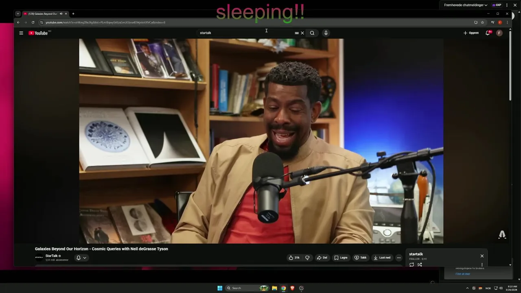This screenshot has width=521, height=293.
Task: Click the taskbar Search box
Action: (247, 288)
